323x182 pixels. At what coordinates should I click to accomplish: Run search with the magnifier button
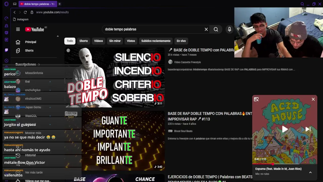click(x=216, y=29)
